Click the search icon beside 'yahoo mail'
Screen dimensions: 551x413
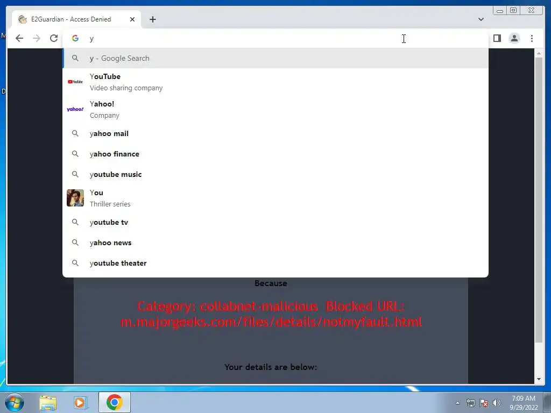click(x=75, y=133)
